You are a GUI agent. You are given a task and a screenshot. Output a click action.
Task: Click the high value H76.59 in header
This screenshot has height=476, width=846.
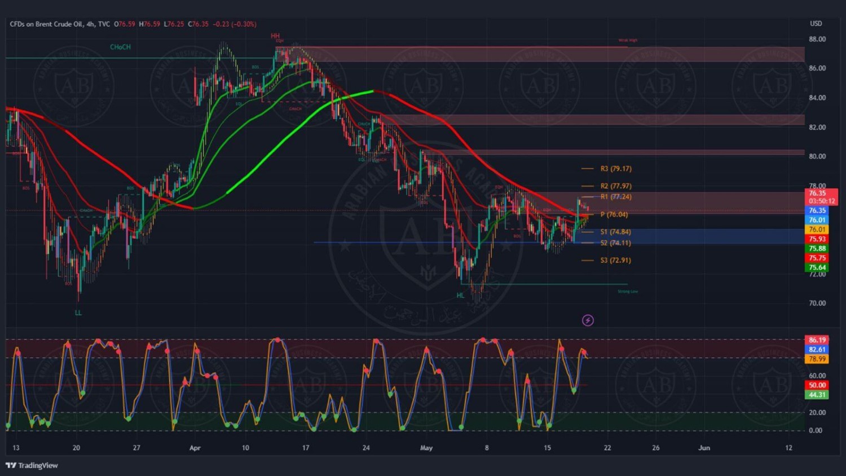(150, 24)
